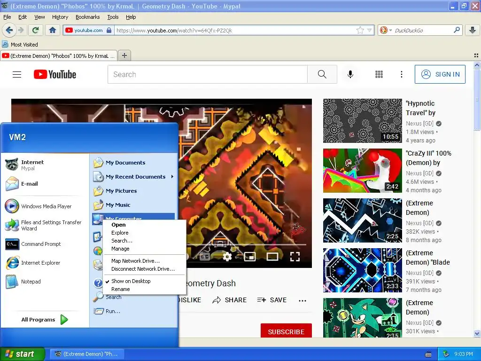This screenshot has height=361, width=481.
Task: Focus the browser address bar URL
Action: tap(235, 30)
